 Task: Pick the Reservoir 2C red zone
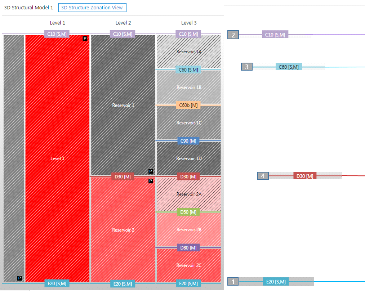click(188, 266)
